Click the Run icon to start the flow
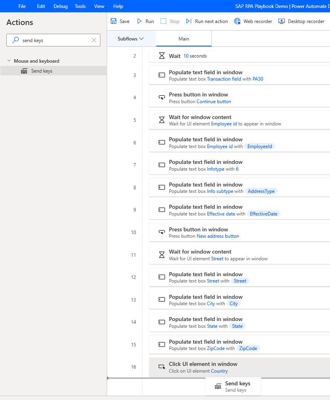The height and width of the screenshot is (400, 330). (140, 21)
